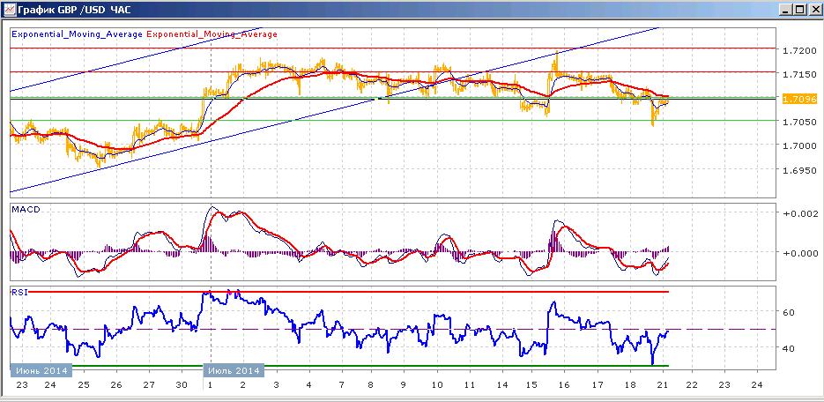Screen dimensions: 824x402
Task: Select the 'Июль 2014' month marker
Action: coord(234,370)
